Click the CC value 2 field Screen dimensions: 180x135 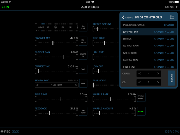[148, 82]
